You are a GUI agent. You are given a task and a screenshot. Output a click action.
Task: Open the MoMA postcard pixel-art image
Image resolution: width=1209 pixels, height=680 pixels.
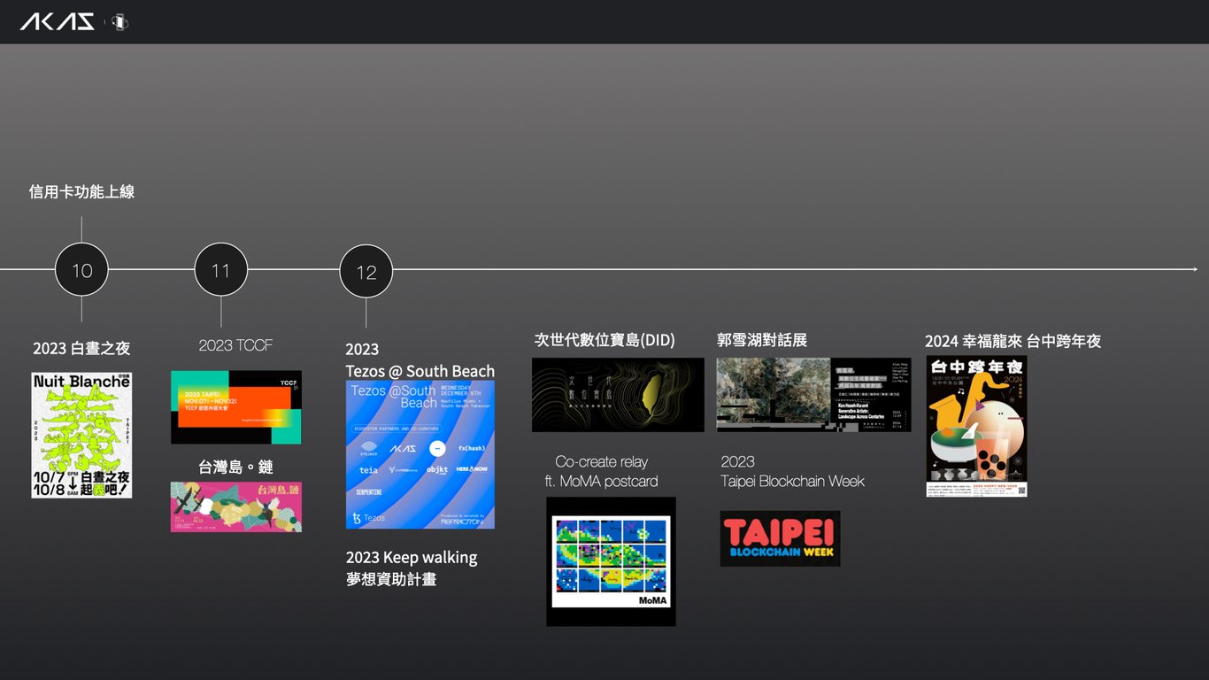click(x=611, y=561)
